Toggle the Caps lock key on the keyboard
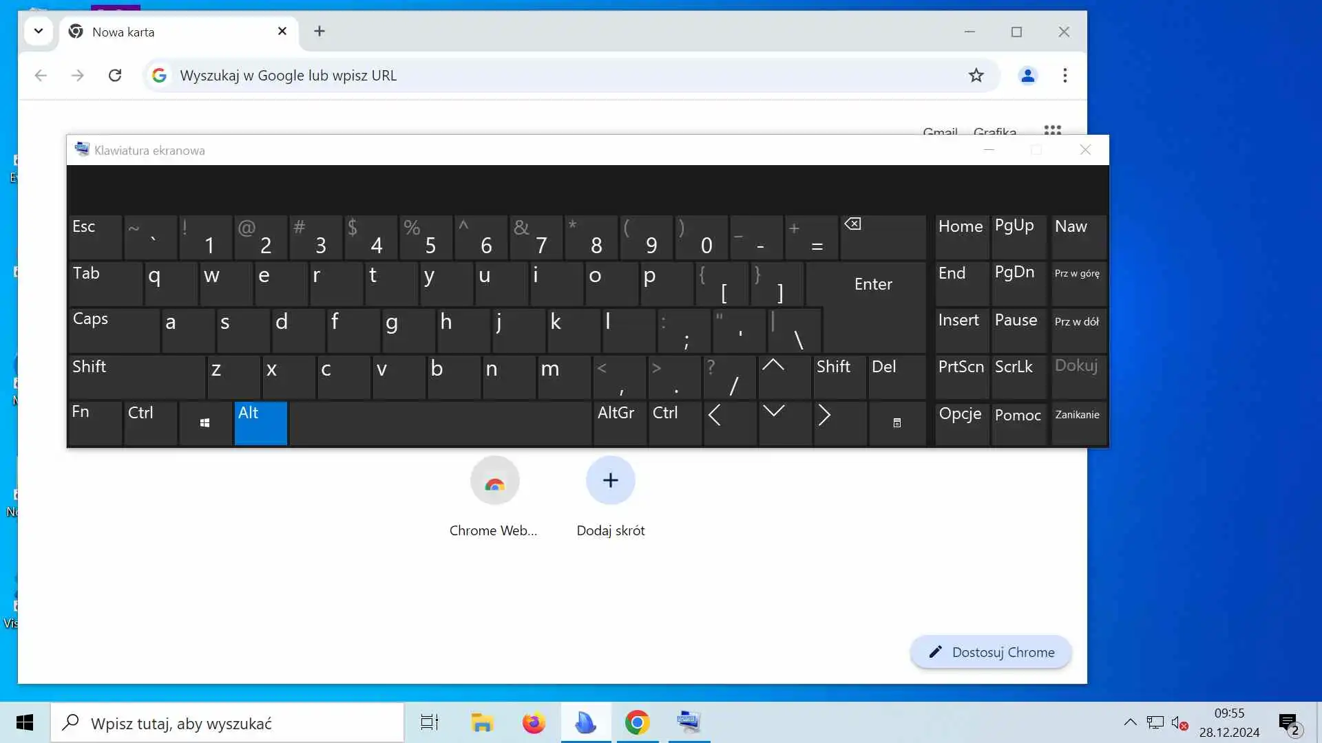 click(114, 330)
